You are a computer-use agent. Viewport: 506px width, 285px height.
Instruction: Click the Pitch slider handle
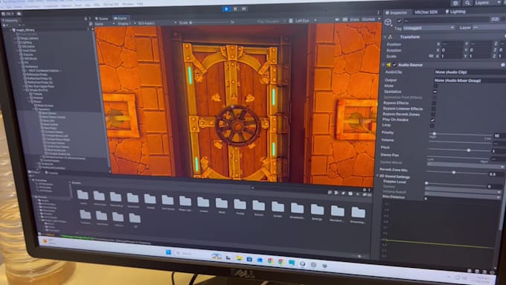[x=469, y=150]
